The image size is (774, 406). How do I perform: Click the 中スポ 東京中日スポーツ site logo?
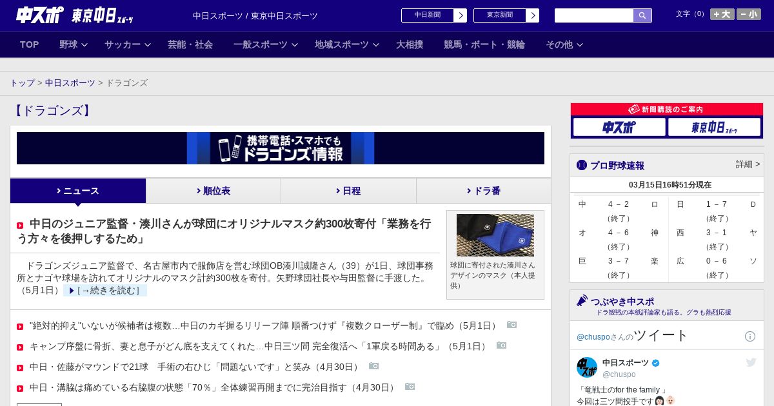click(74, 15)
